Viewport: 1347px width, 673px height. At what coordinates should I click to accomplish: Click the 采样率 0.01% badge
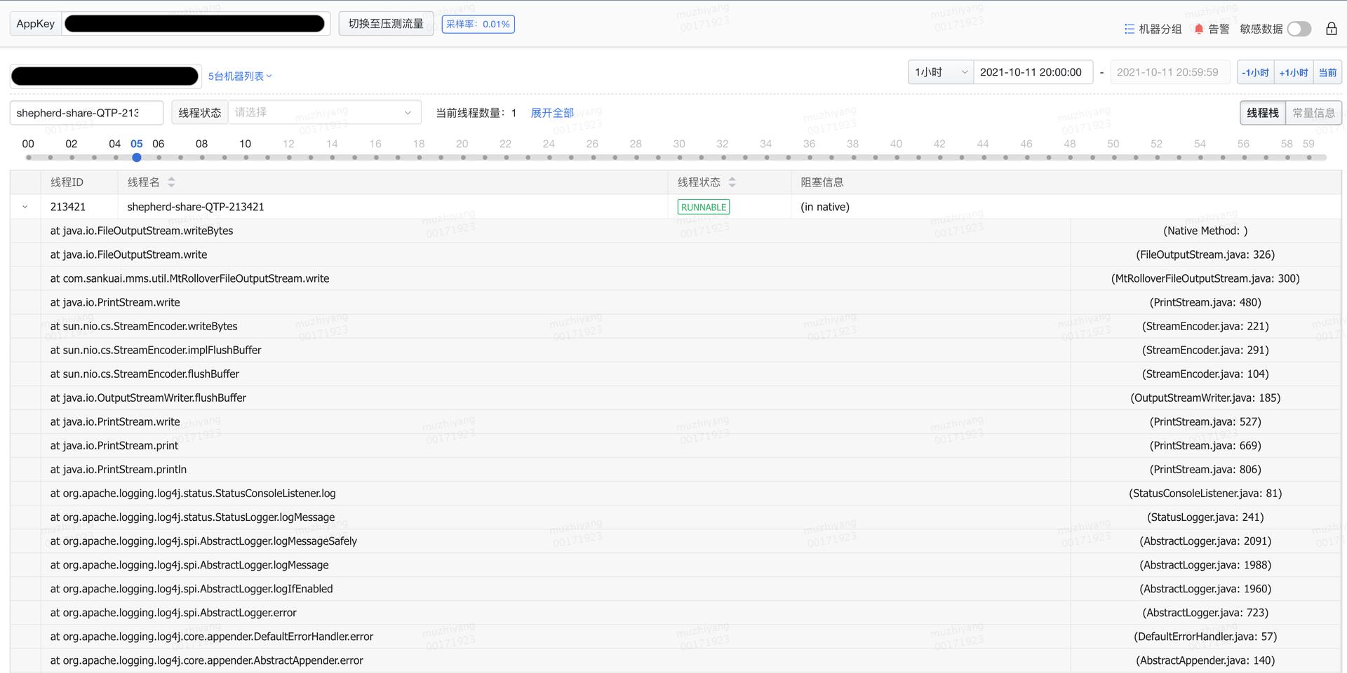(478, 23)
